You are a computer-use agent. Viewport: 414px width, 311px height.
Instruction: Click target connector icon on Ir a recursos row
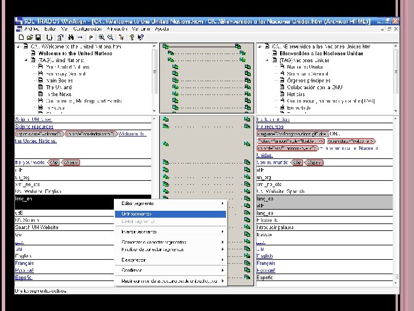(247, 126)
